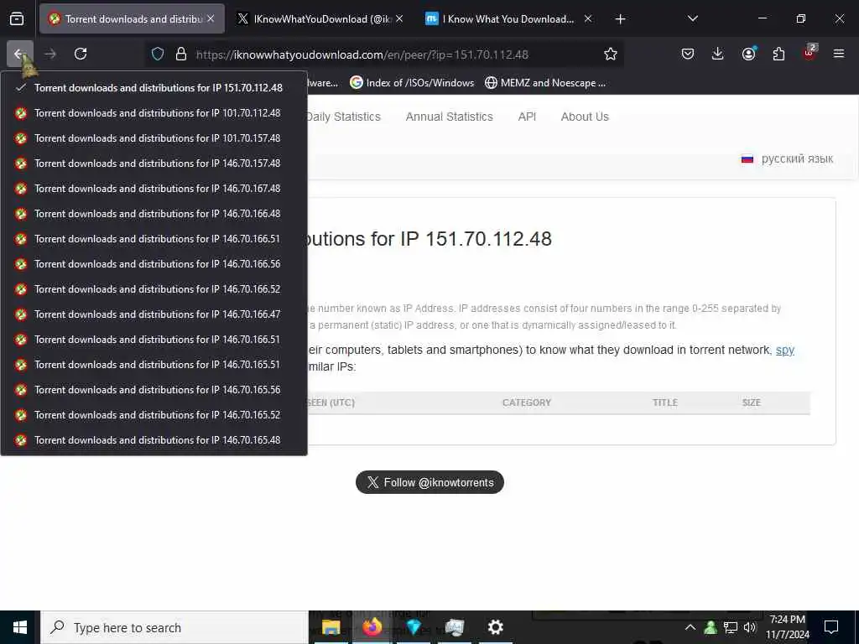Open the Index of /ISOs/Windows bookmark
The width and height of the screenshot is (859, 644).
412,83
